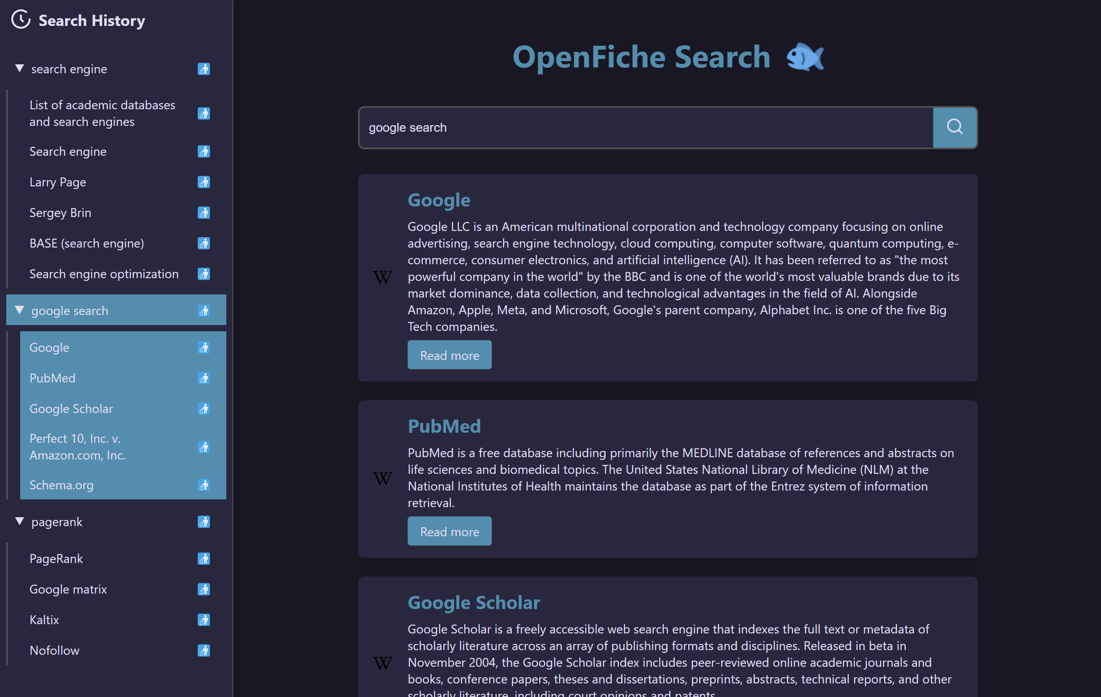Click 'Read more' under the PubMed result
The width and height of the screenshot is (1101, 697).
pos(449,532)
